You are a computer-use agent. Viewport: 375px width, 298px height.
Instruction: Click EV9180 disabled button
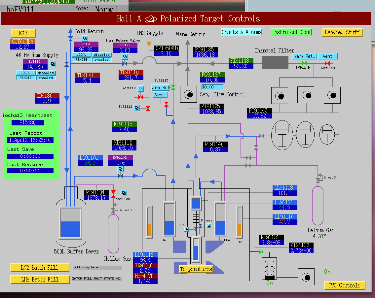pos(46,73)
